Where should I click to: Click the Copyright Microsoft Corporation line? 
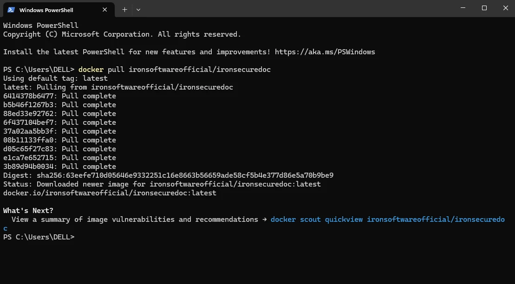pos(122,34)
